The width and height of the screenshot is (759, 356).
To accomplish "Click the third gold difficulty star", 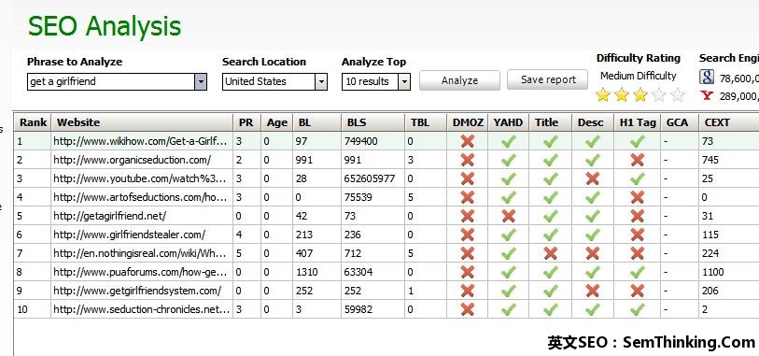I will click(x=640, y=95).
